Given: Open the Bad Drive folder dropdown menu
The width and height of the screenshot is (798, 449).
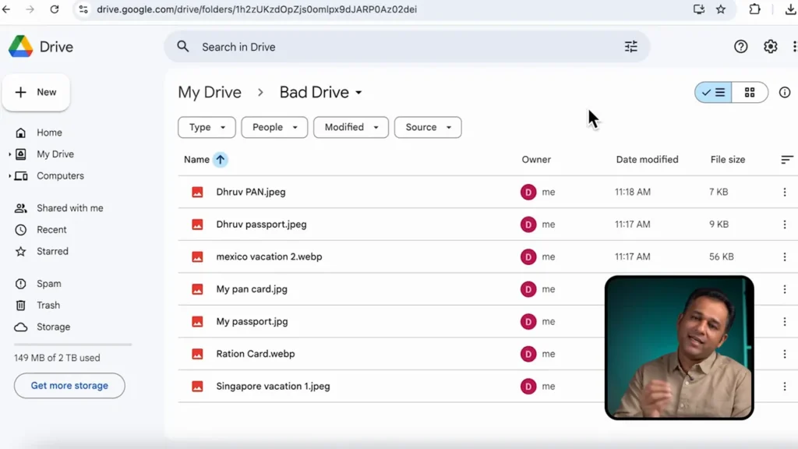Looking at the screenshot, I should (x=359, y=92).
